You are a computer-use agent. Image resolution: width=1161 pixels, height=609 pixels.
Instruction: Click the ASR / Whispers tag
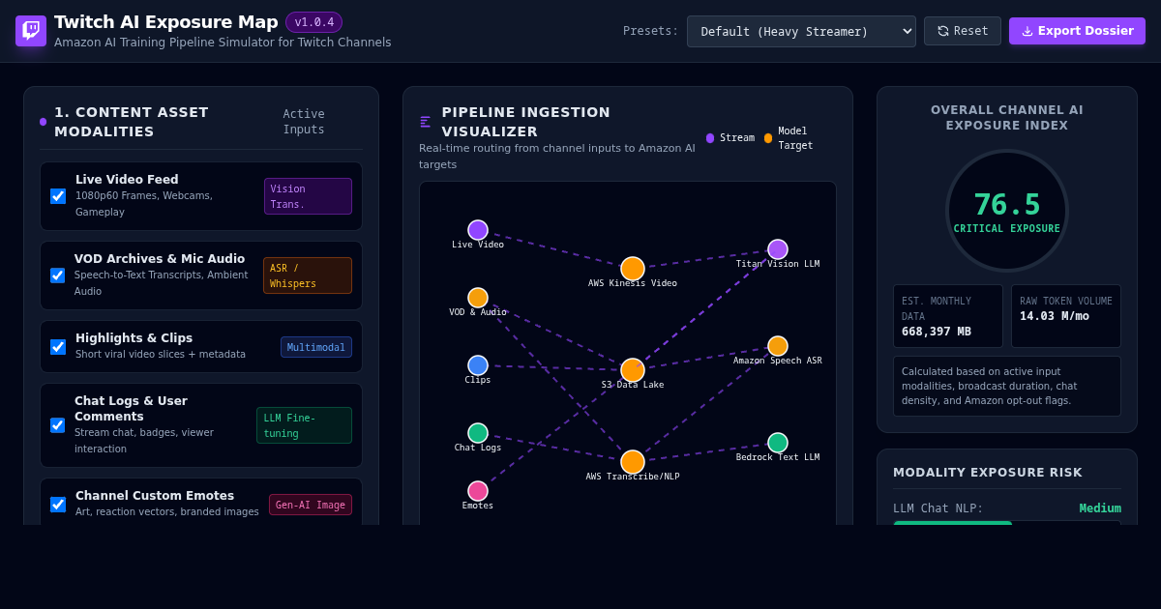(x=308, y=275)
